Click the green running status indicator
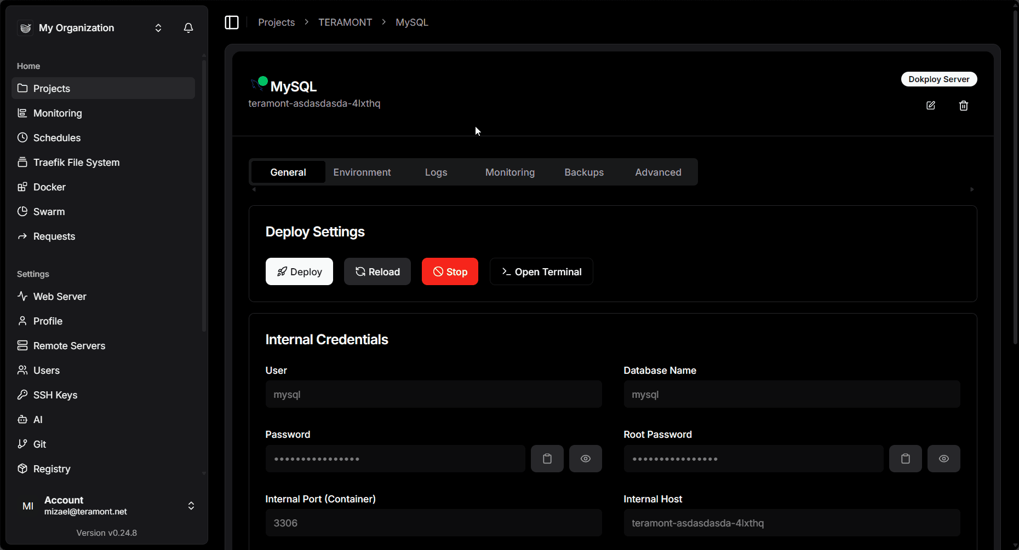 point(263,82)
